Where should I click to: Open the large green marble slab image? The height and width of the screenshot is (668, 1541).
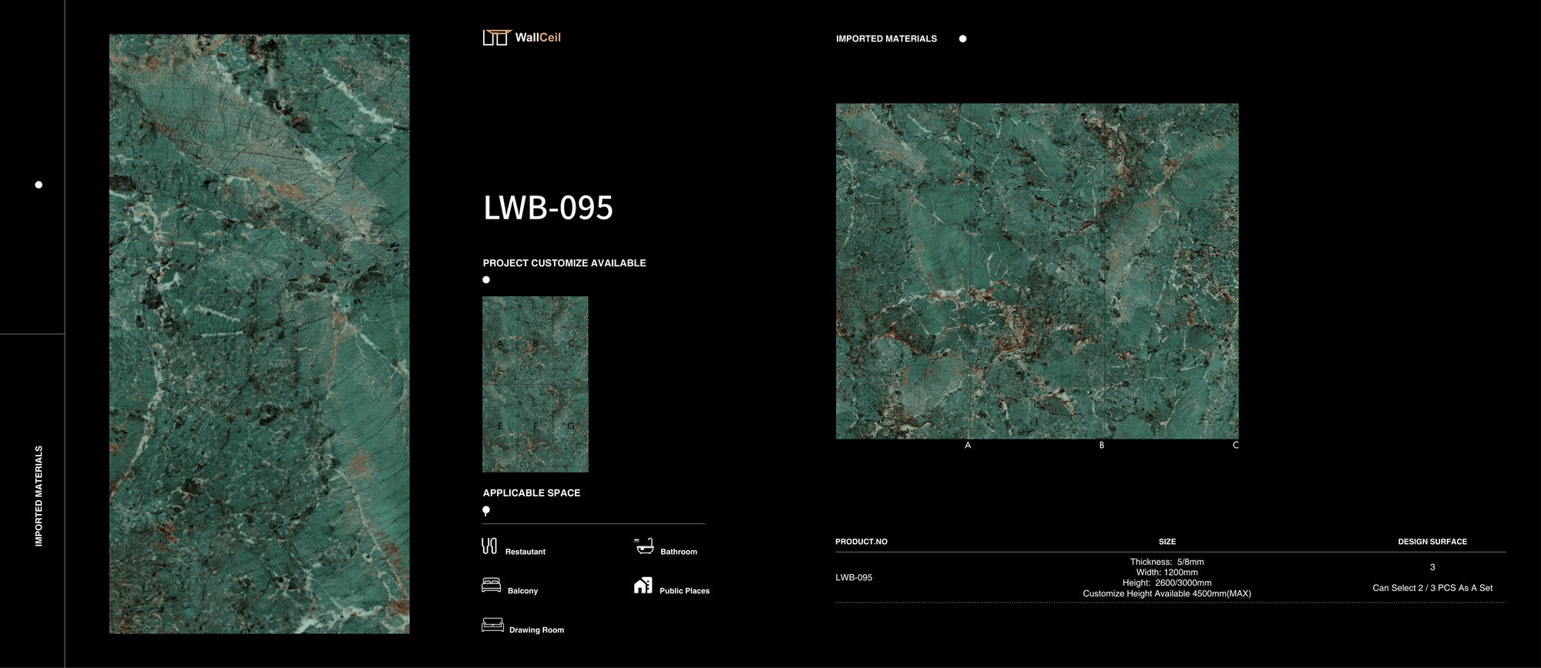click(x=259, y=334)
